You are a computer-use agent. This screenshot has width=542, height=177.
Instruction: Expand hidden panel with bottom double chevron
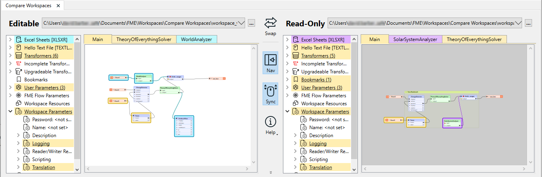click(271, 173)
